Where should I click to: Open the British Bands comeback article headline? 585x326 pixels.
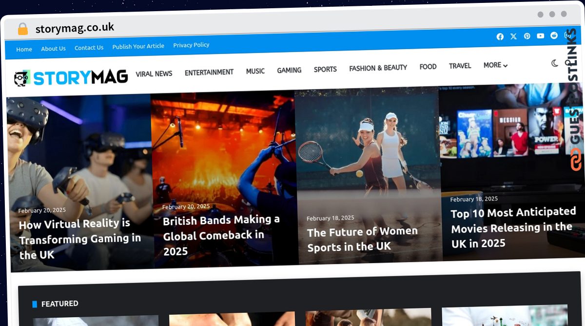221,235
